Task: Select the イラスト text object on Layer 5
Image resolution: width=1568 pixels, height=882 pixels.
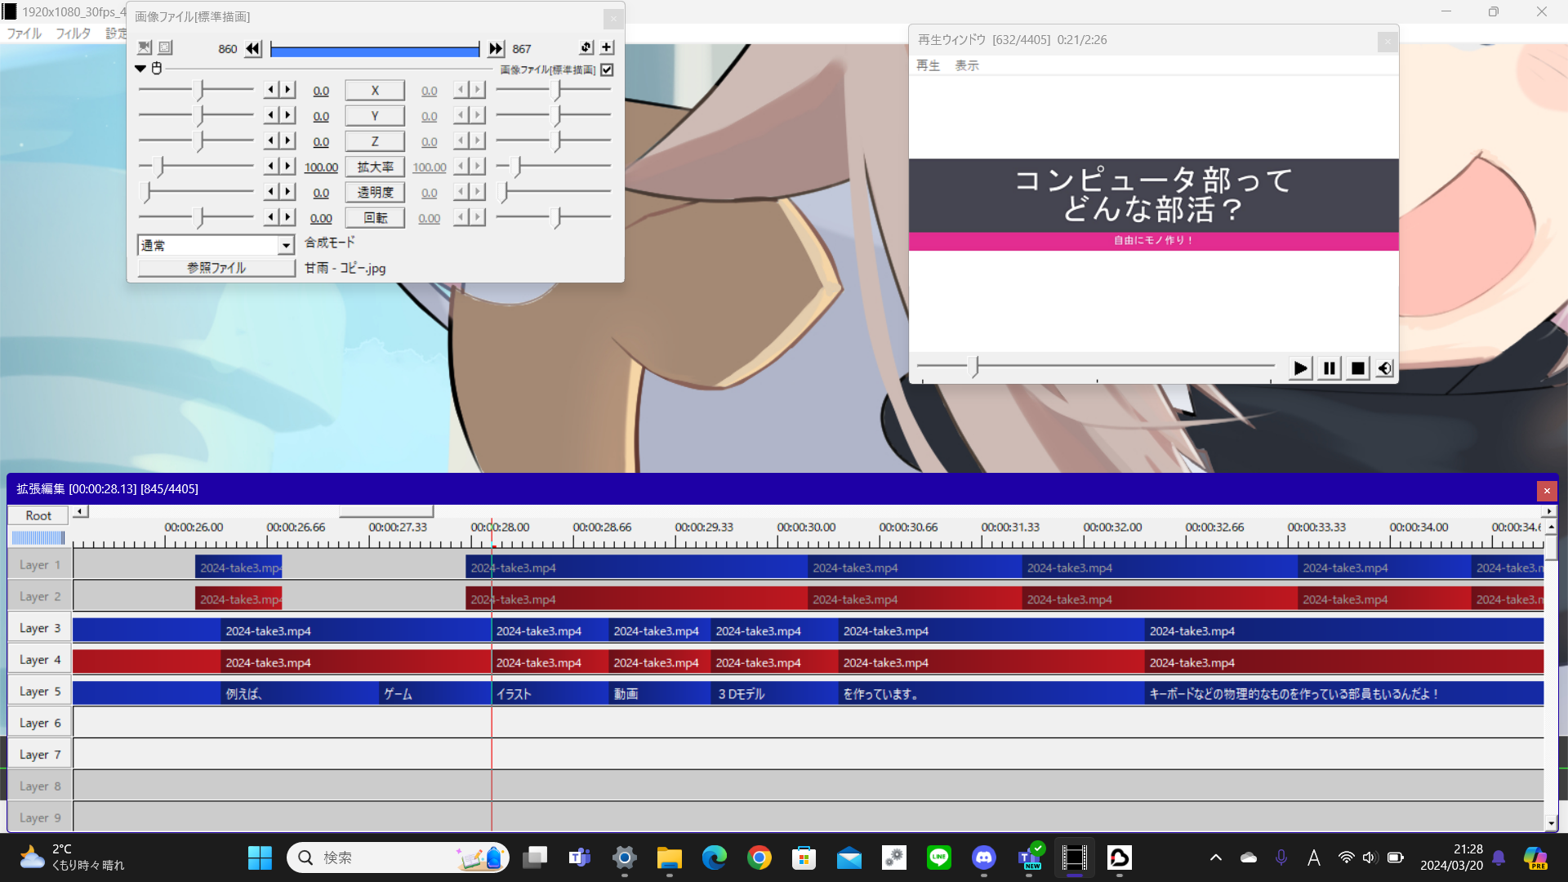Action: pyautogui.click(x=550, y=694)
